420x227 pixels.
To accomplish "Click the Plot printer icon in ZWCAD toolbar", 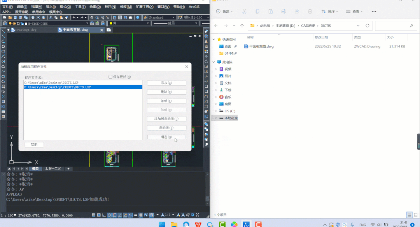I will tap(33, 17).
